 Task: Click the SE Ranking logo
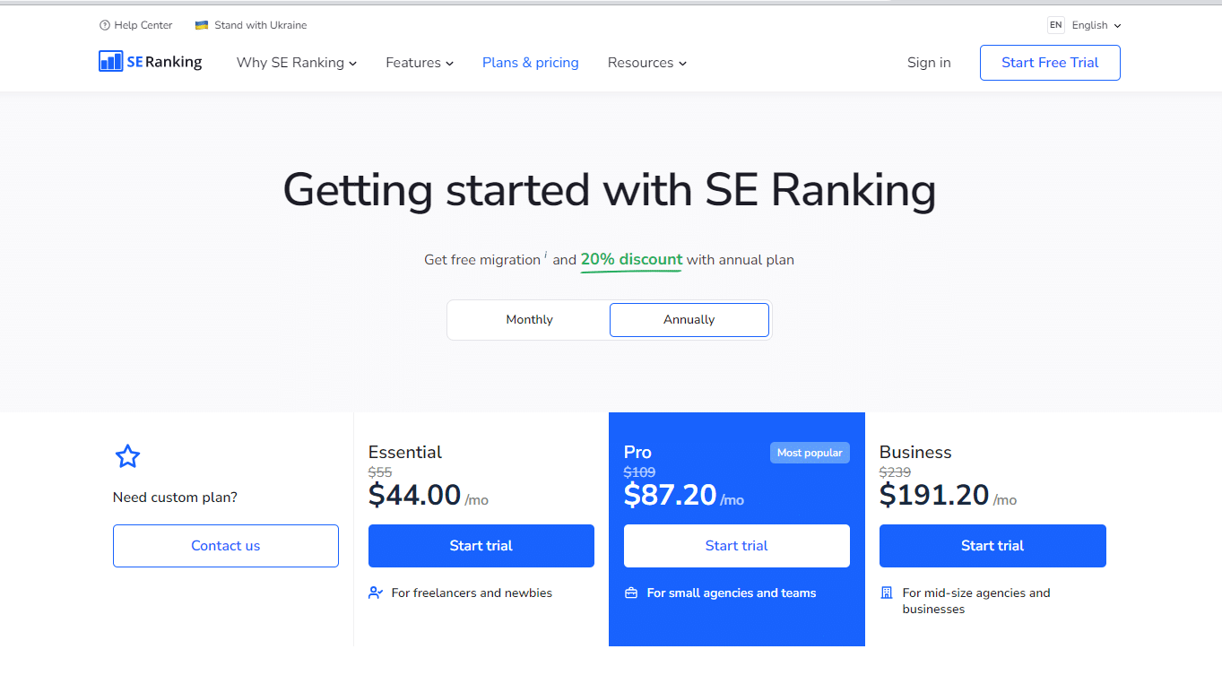pos(151,62)
